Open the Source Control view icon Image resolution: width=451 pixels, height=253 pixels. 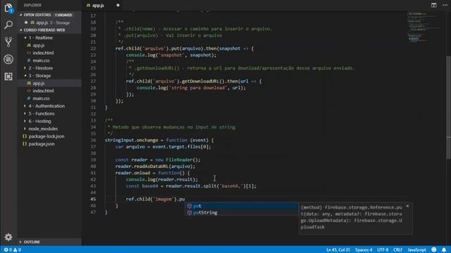pos(8,42)
